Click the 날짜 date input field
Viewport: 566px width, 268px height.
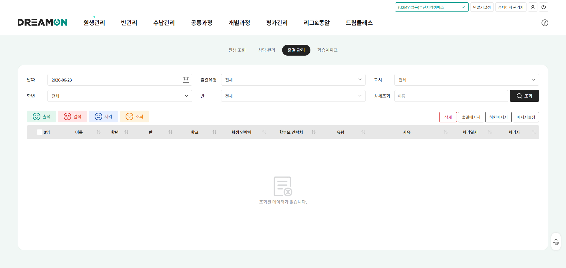coord(120,80)
